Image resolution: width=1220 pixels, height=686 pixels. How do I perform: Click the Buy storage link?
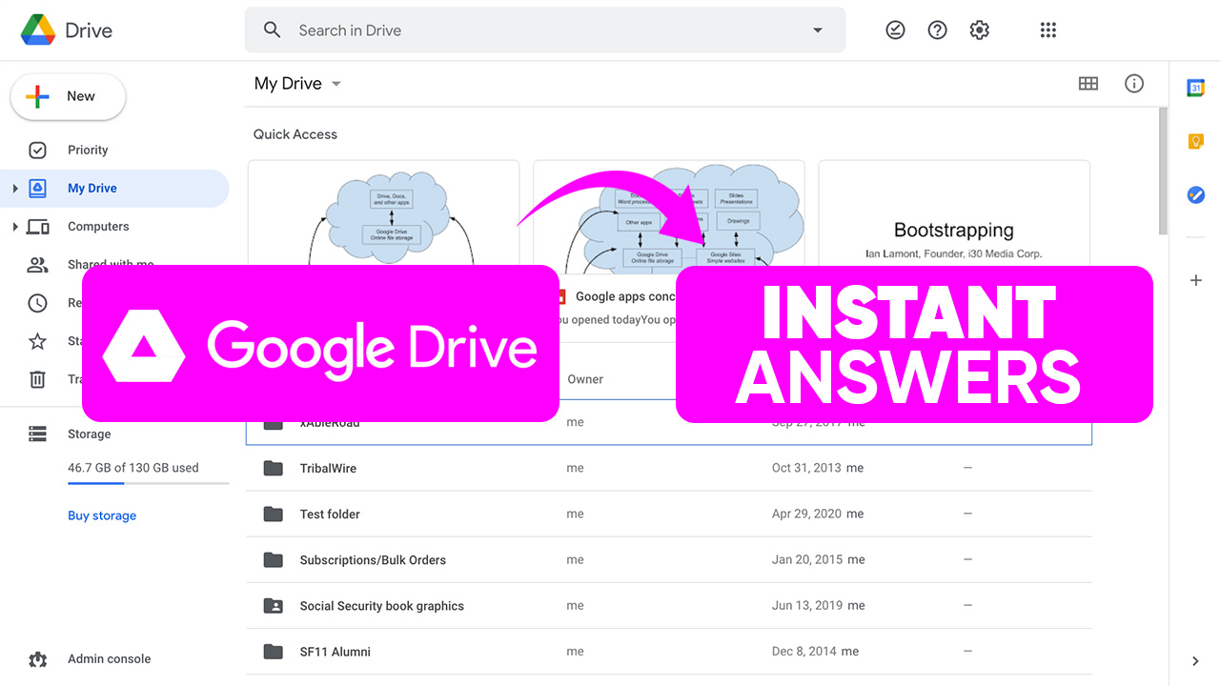click(102, 514)
